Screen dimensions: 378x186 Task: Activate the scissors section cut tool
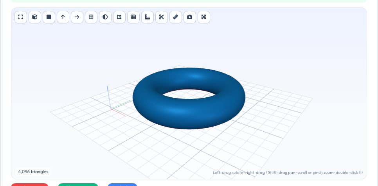162,17
